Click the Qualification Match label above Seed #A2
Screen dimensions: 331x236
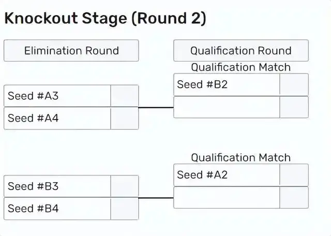pyautogui.click(x=240, y=157)
